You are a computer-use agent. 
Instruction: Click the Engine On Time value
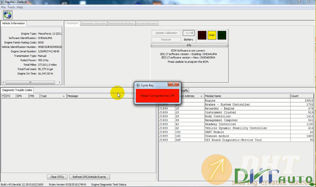46,74
